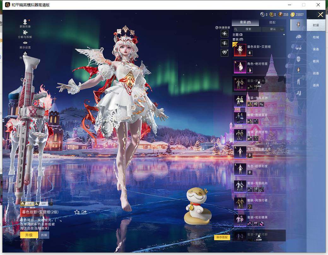Image resolution: width=328 pixels, height=255 pixels.
Task: Click the piece icon under 暮色玫影-艾丽娅
Action: pyautogui.click(x=250, y=53)
